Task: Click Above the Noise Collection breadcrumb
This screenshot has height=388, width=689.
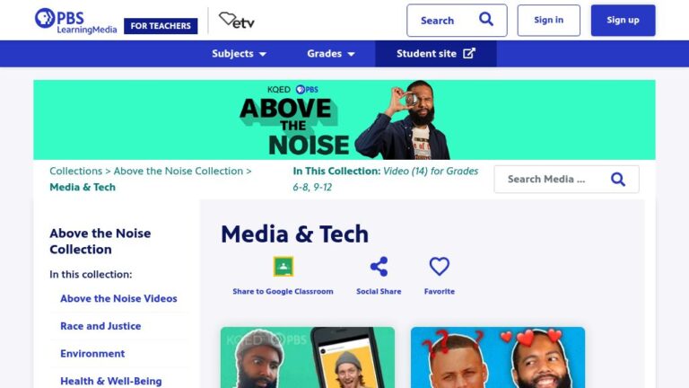Action: (x=178, y=171)
